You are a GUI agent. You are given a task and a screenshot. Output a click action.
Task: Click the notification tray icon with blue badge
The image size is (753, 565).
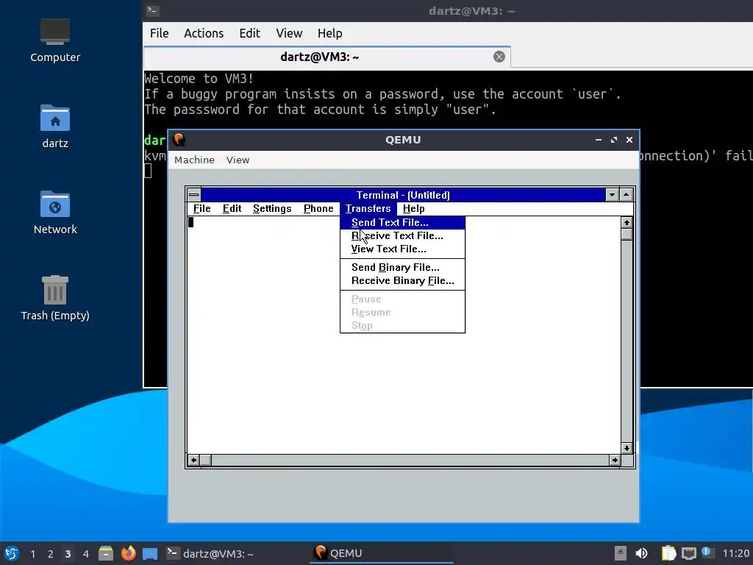pos(708,552)
